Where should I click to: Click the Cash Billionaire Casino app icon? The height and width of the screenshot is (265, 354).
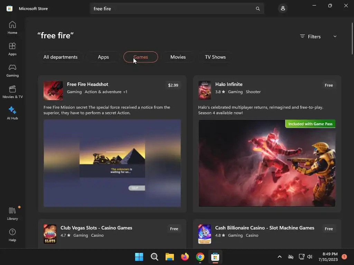point(205,234)
